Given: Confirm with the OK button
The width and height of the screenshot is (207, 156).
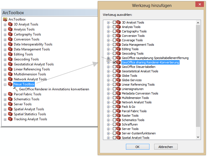Looking at the screenshot, I should click(x=138, y=147).
